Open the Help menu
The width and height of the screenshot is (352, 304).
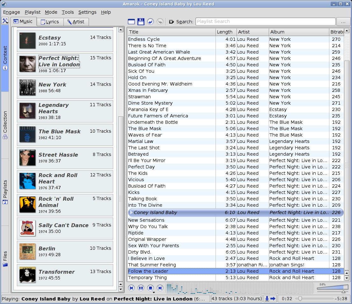coord(106,12)
